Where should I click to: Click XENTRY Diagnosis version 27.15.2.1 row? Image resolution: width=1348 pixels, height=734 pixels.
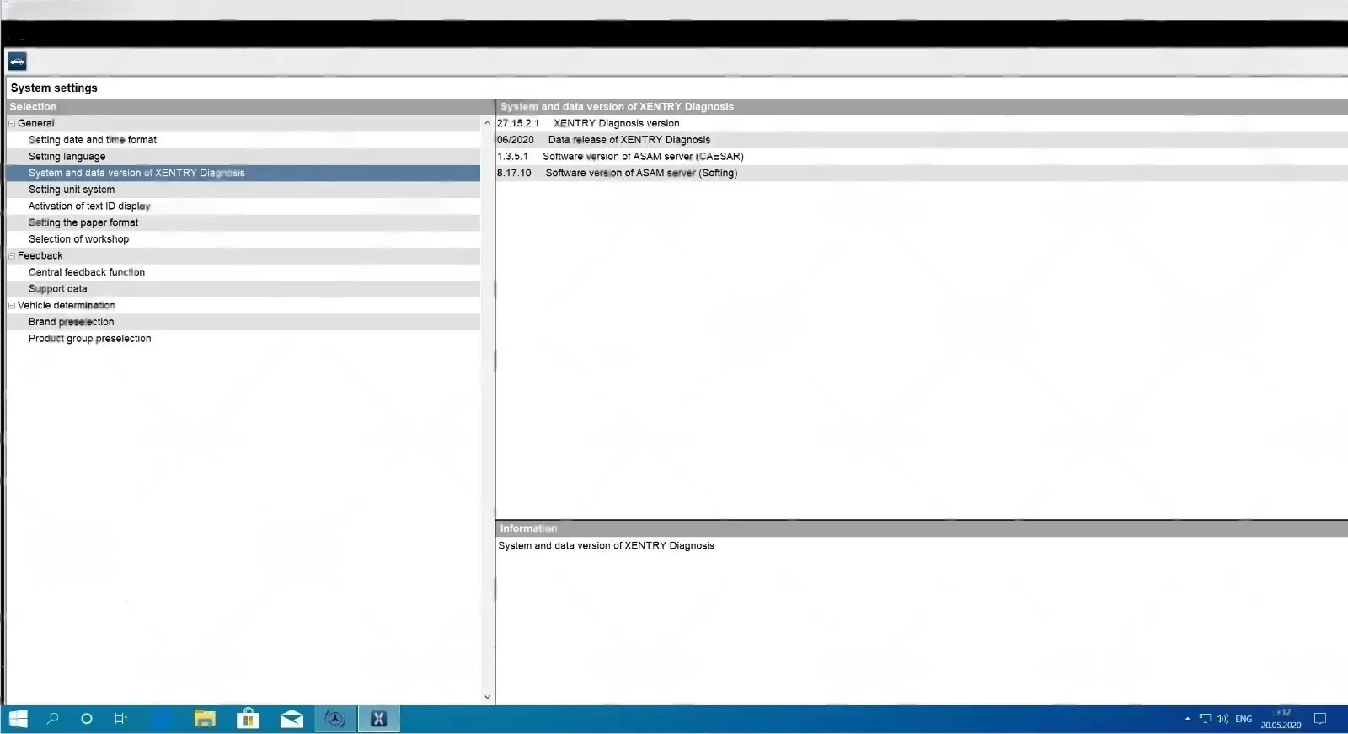(x=922, y=123)
